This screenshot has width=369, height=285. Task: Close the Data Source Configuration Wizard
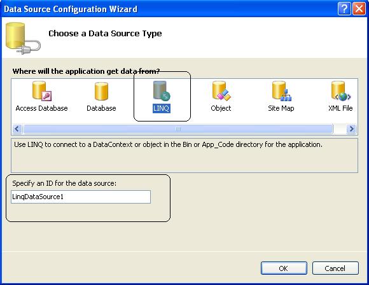(359, 9)
